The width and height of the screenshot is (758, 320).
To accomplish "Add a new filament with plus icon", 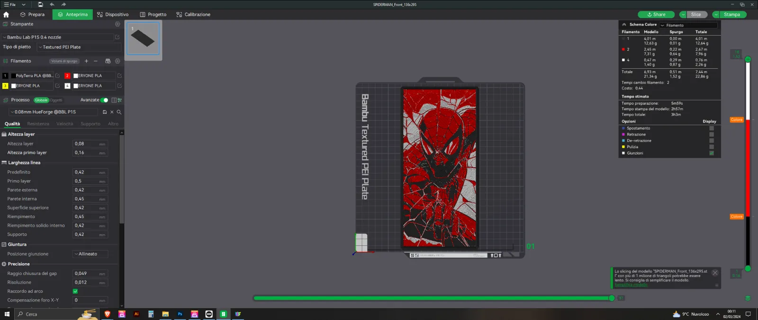I will tap(86, 61).
